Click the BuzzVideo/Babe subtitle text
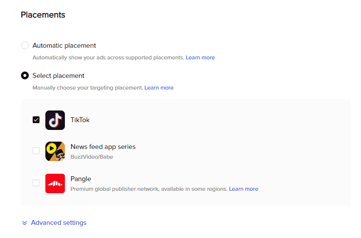 pyautogui.click(x=92, y=157)
